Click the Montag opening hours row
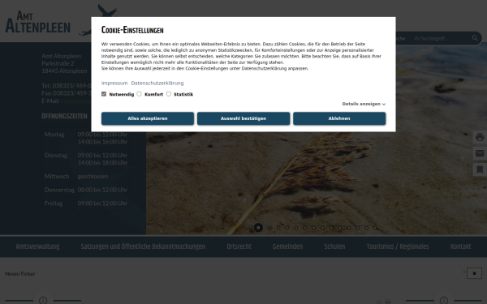Viewport: 487px width, 304px height. pyautogui.click(x=86, y=138)
